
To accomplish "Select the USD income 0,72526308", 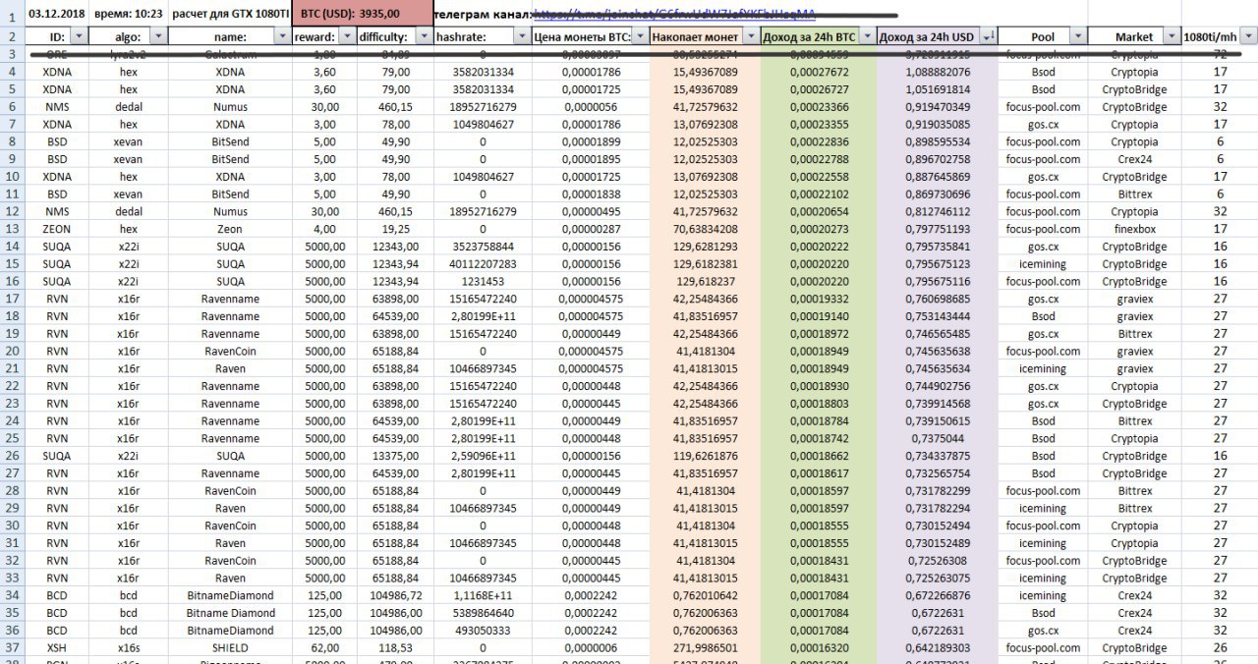I will click(937, 561).
